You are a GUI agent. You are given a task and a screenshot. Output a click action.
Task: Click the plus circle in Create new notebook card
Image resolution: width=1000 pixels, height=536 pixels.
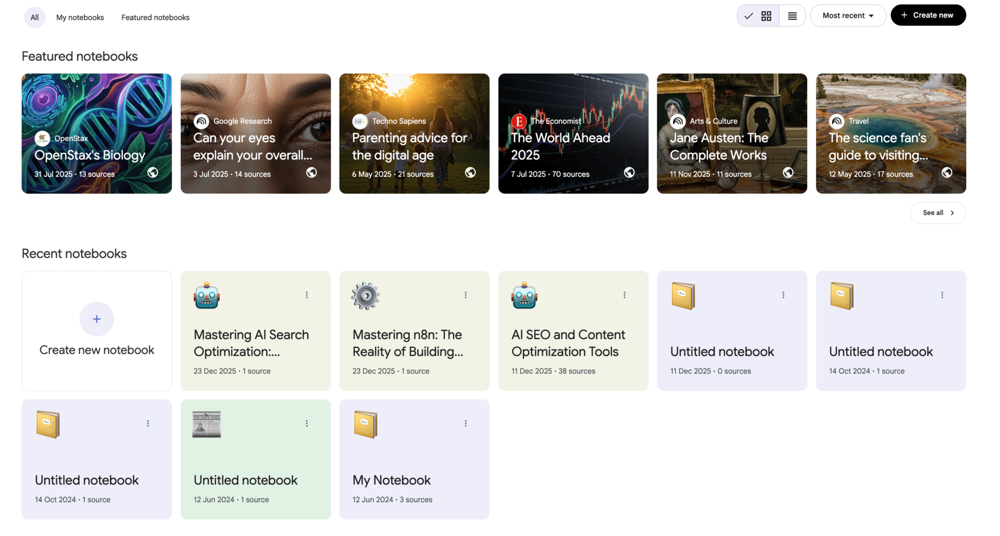[x=96, y=319]
